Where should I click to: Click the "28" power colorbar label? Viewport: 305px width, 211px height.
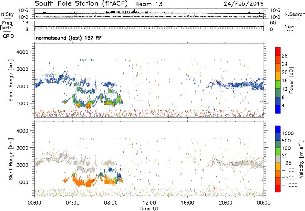click(284, 56)
